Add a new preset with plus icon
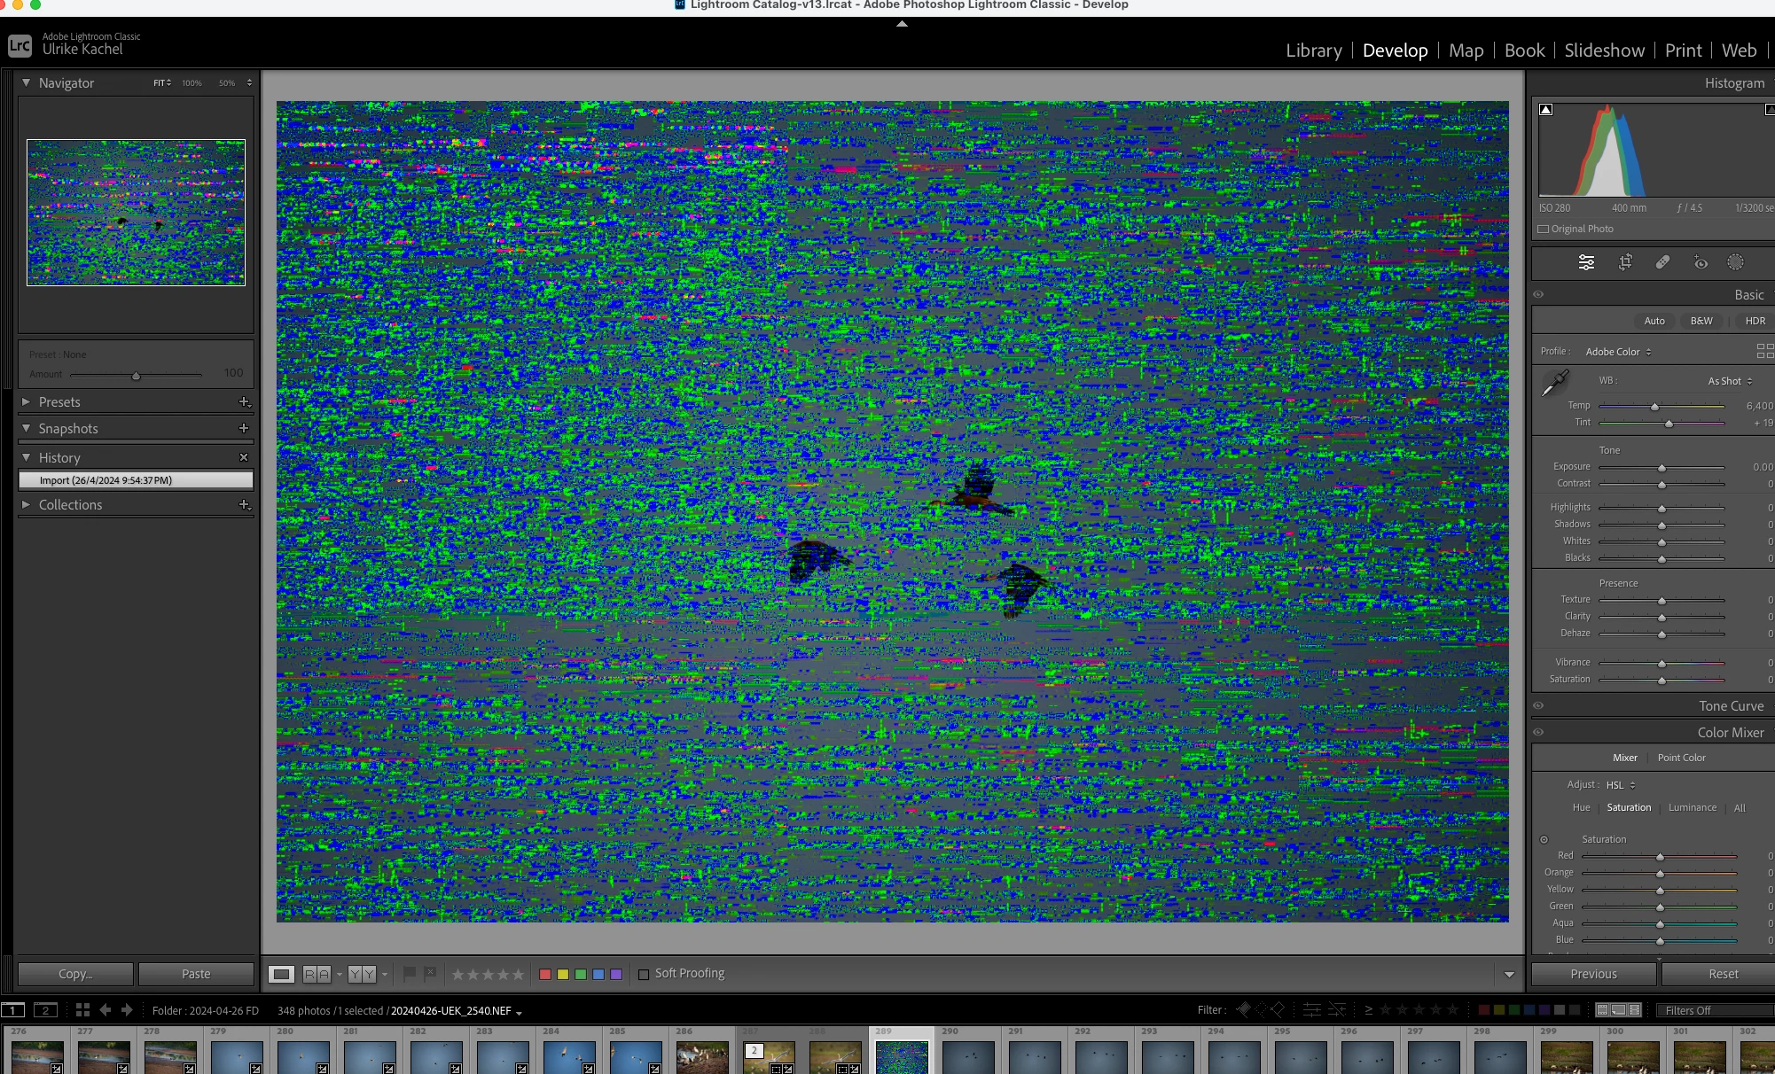 click(245, 402)
